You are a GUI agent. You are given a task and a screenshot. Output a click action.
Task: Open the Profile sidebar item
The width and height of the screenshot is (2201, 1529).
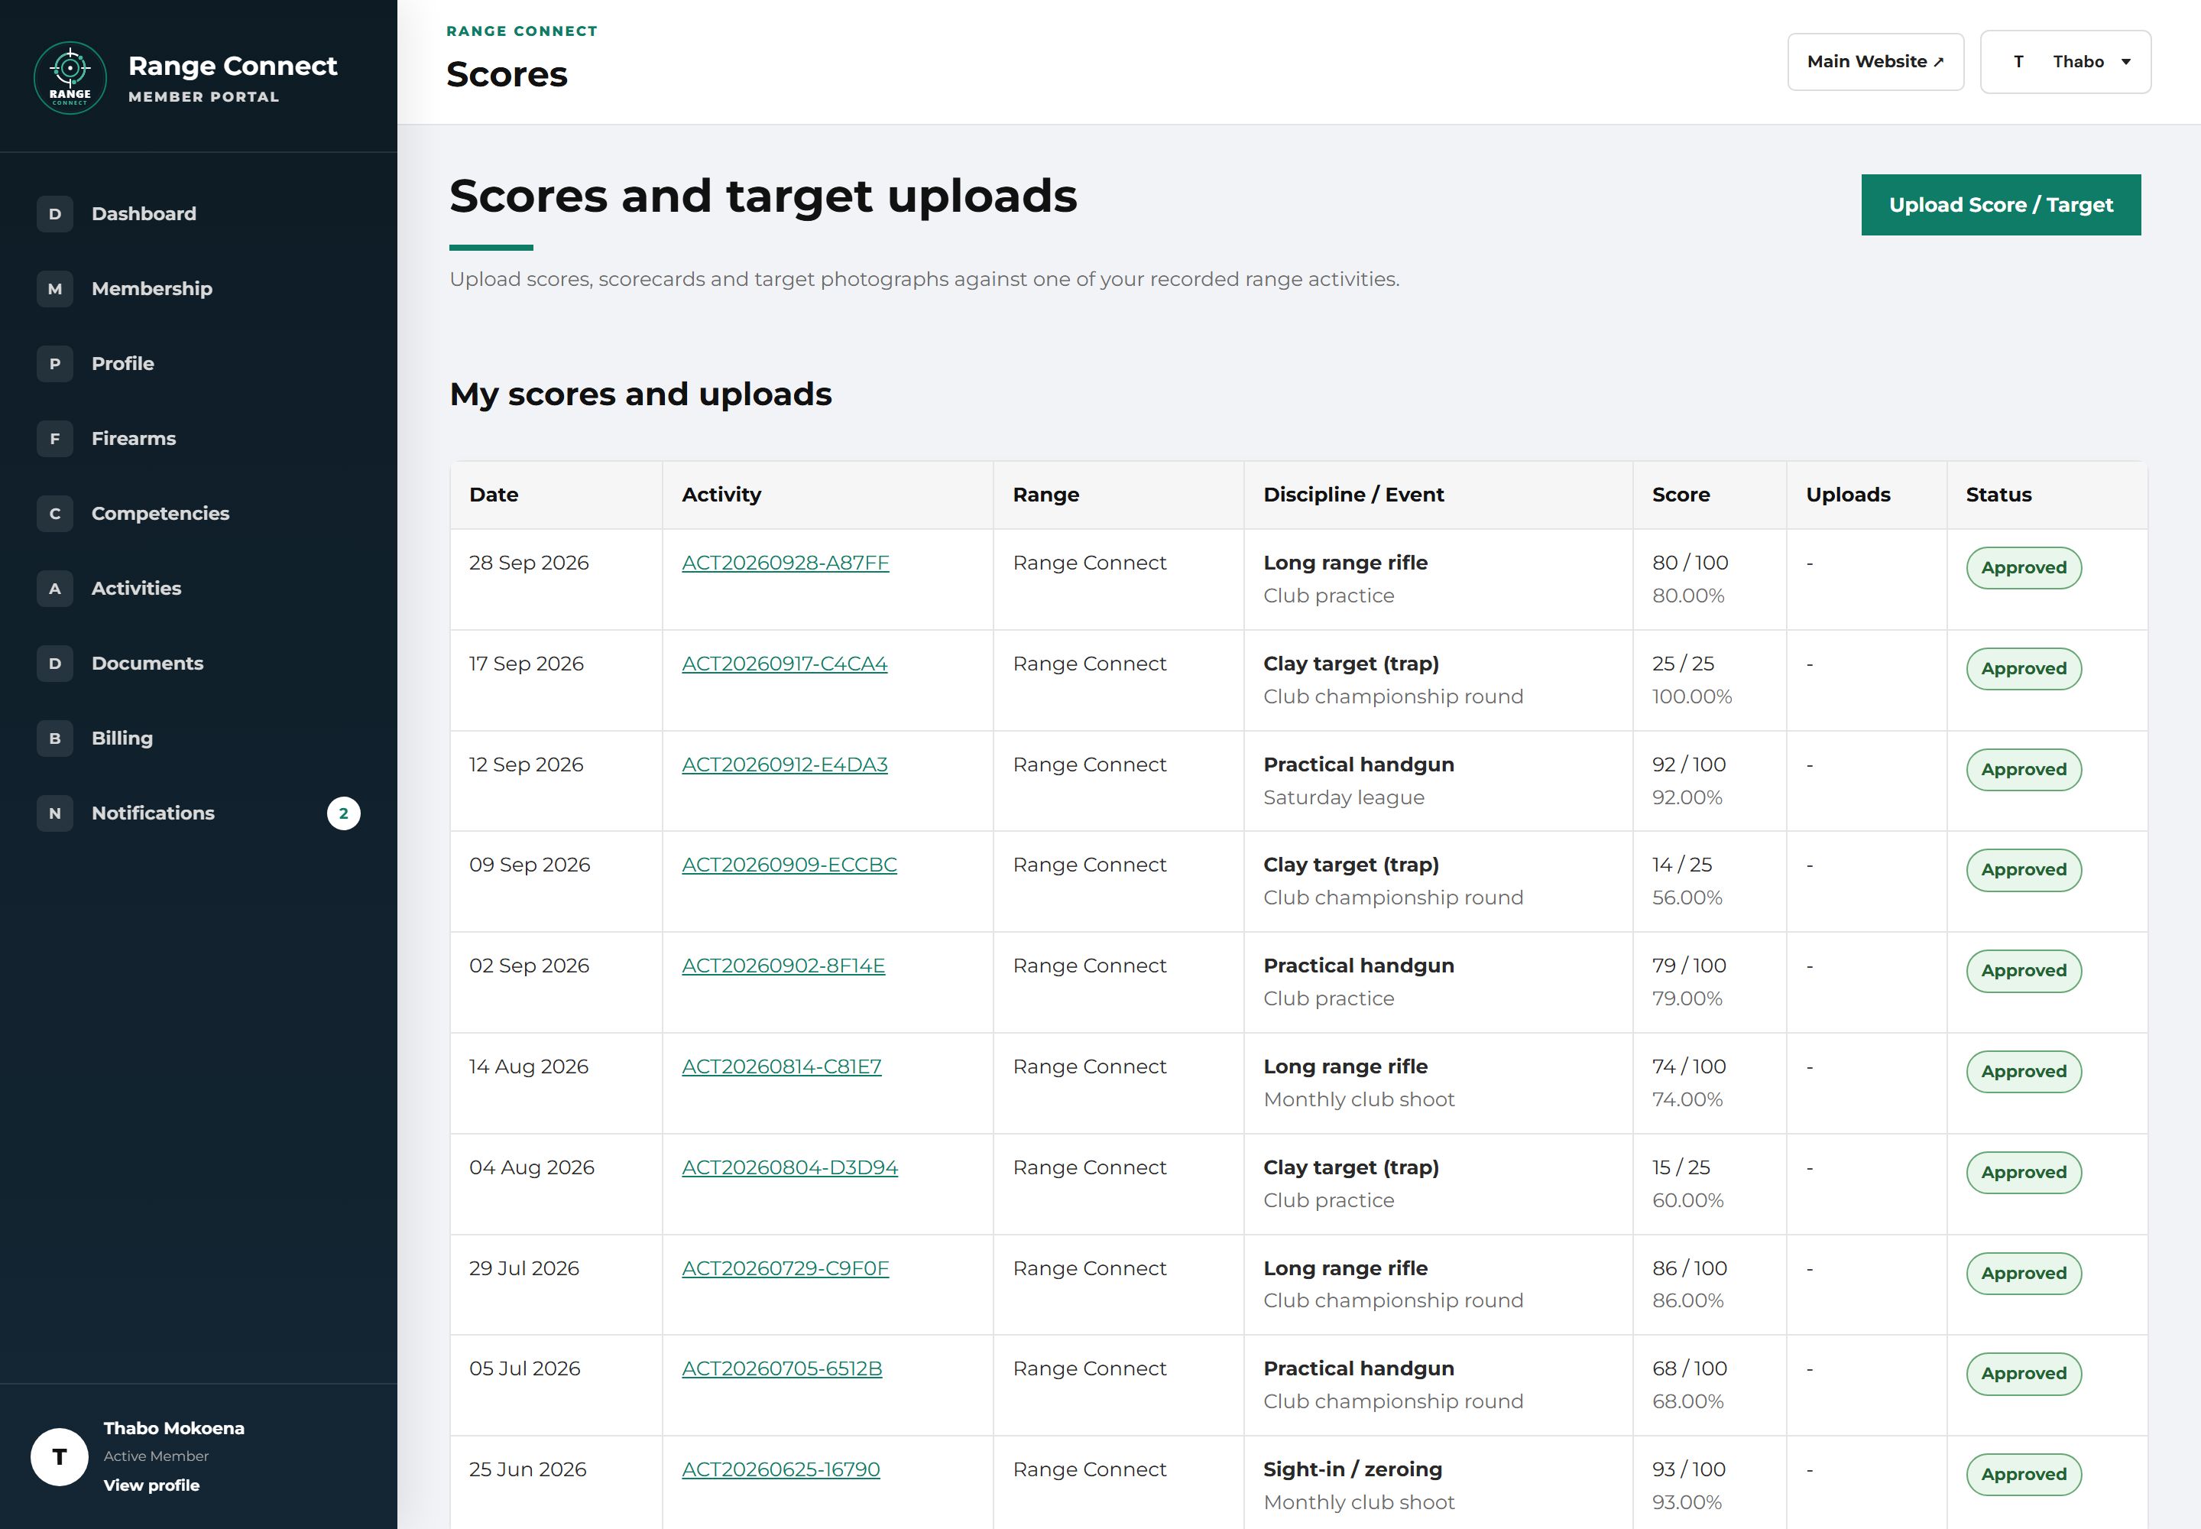[x=198, y=364]
